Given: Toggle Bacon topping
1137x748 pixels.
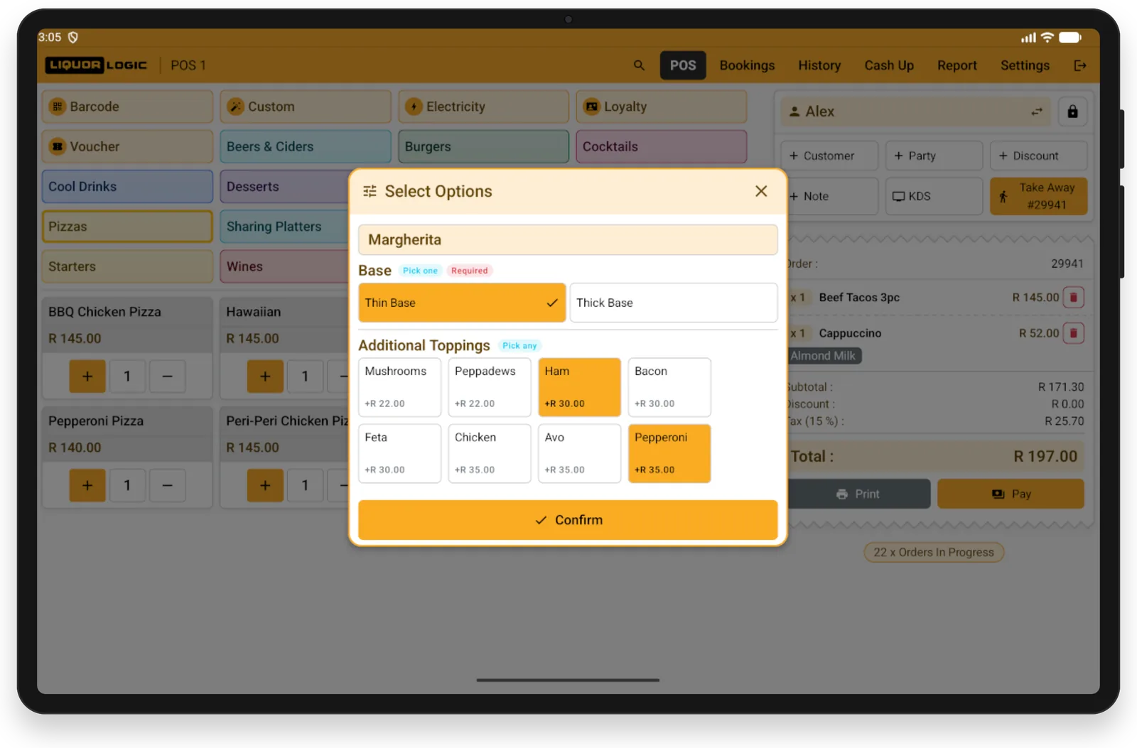Looking at the screenshot, I should pyautogui.click(x=669, y=387).
